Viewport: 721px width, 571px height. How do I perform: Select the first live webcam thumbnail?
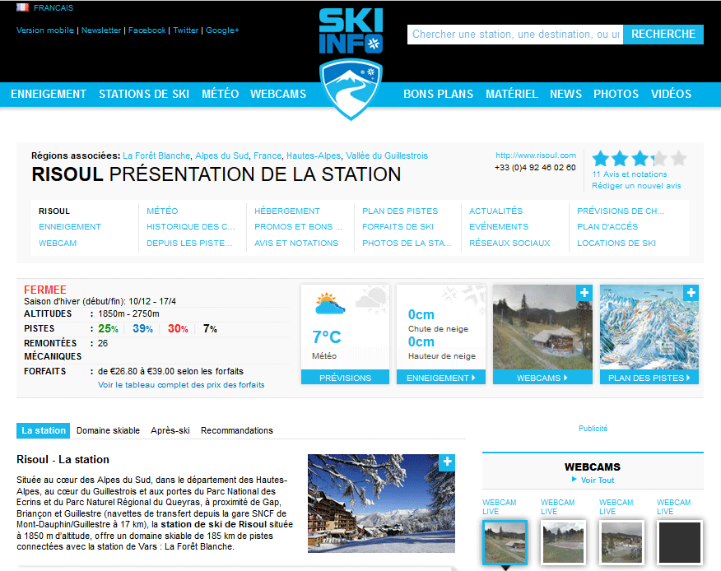pyautogui.click(x=505, y=542)
